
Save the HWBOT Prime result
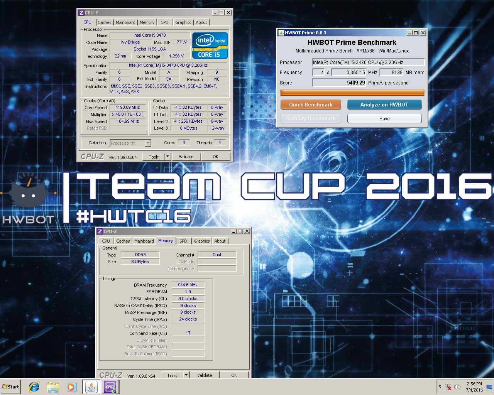(x=384, y=118)
